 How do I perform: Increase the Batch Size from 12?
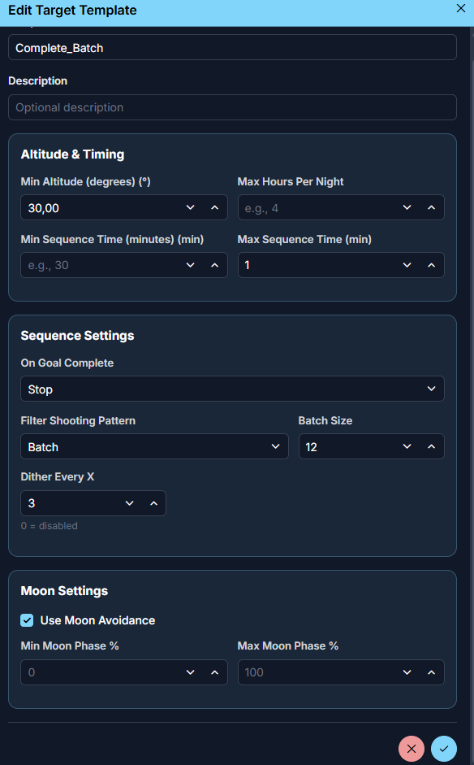click(x=429, y=446)
